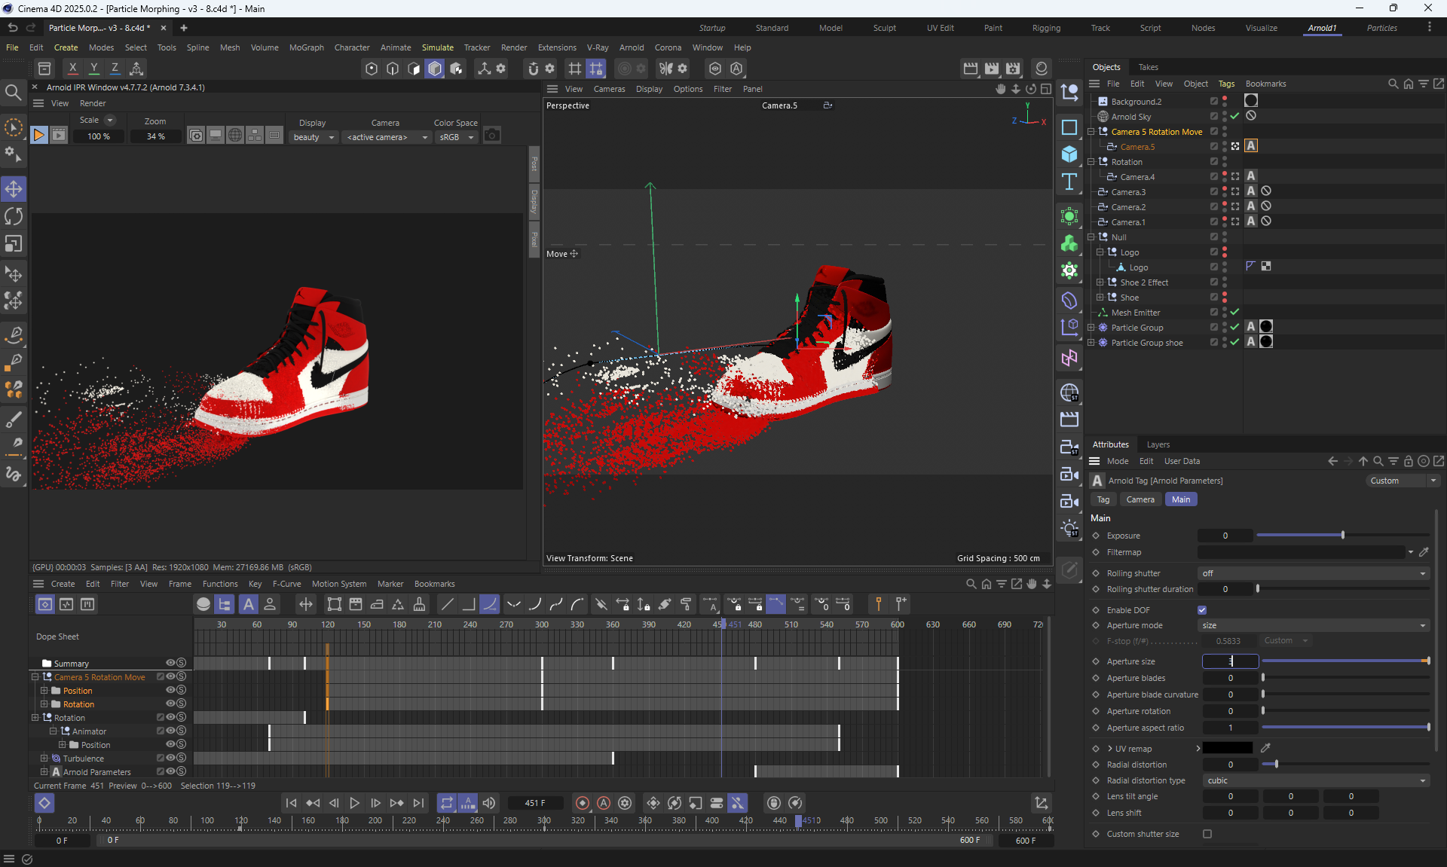The width and height of the screenshot is (1447, 867).
Task: Start the Arnold IPR render play button
Action: click(38, 136)
